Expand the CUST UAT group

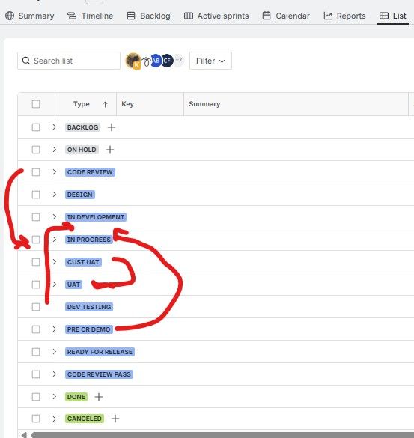[x=54, y=262]
